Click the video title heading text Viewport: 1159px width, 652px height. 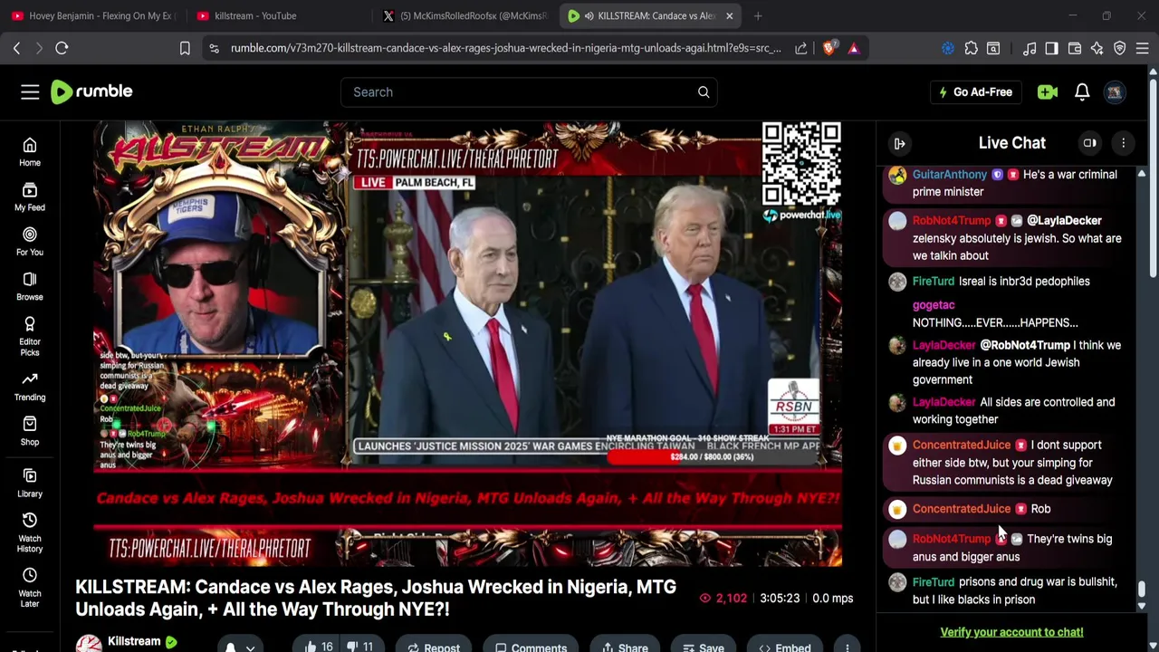[x=376, y=598]
